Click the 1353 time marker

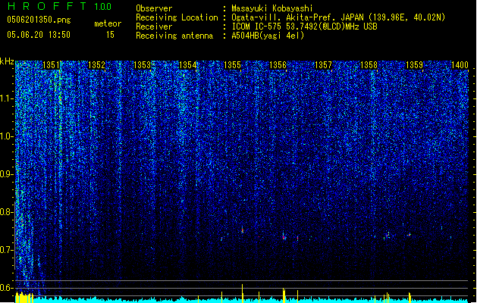tap(142, 65)
